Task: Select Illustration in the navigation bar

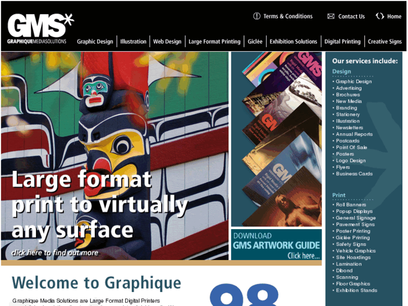Action: (x=133, y=42)
